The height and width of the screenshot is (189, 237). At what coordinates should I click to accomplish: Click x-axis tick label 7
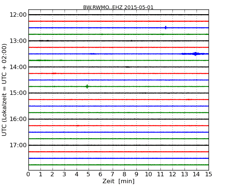(112, 174)
